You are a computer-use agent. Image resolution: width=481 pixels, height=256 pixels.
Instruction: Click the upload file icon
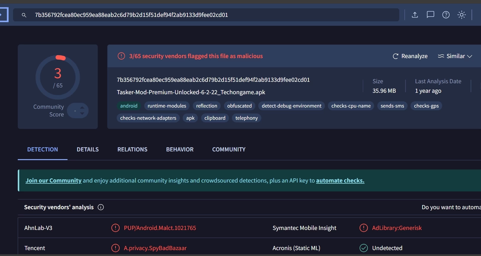(x=415, y=15)
